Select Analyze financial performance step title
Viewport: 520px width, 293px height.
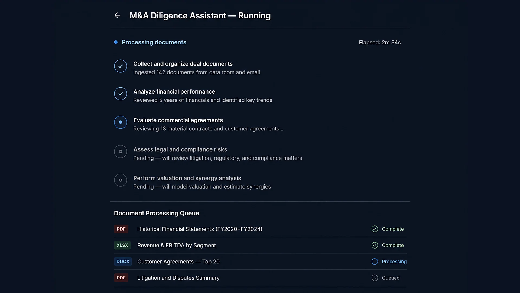coord(174,92)
